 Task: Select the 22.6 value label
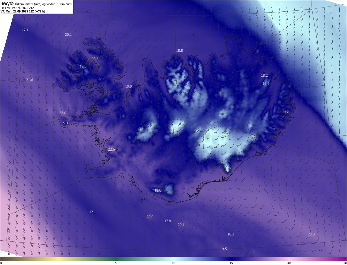tap(111, 149)
